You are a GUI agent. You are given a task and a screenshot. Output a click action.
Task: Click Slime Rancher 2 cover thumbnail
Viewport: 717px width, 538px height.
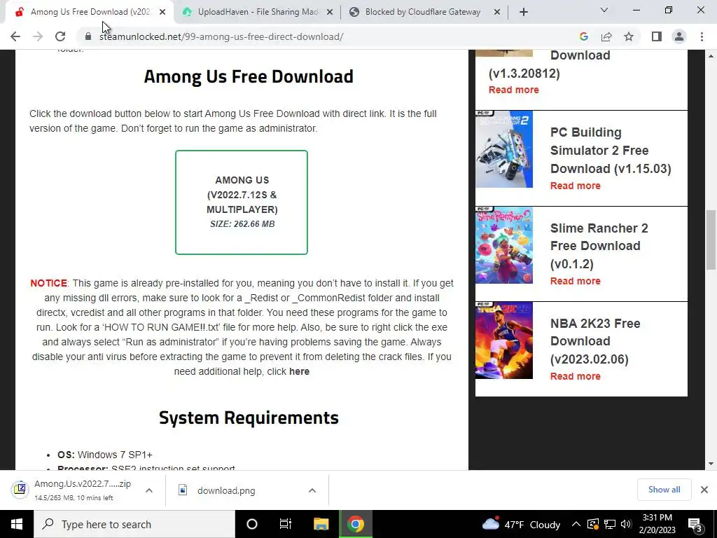click(504, 245)
